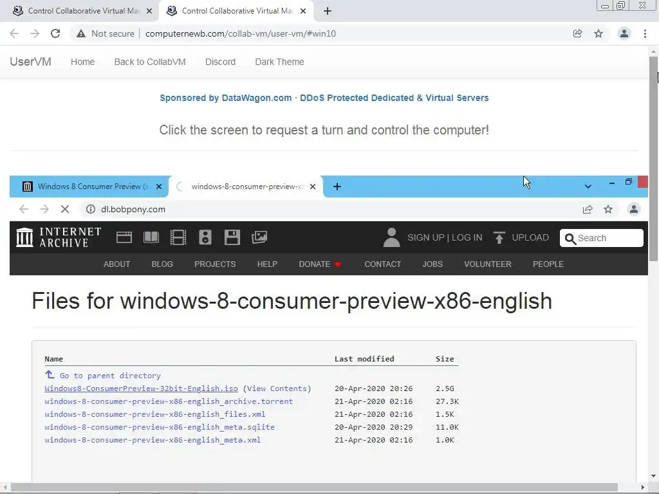This screenshot has height=494, width=659.
Task: Open PROJECTS in Archive navigation
Action: click(x=215, y=264)
